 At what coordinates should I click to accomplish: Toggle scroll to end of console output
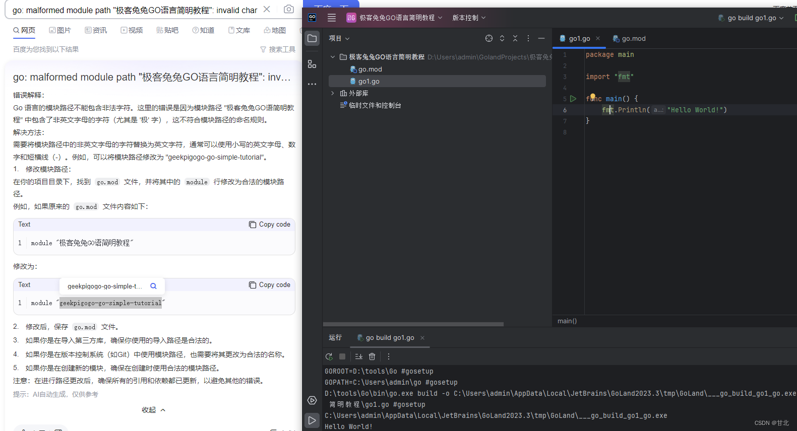(x=359, y=356)
